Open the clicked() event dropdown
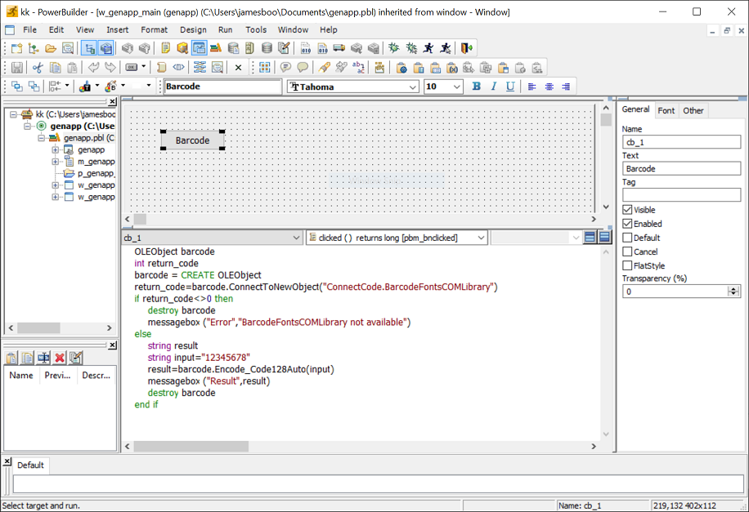Viewport: 749px width, 512px height. tap(481, 238)
